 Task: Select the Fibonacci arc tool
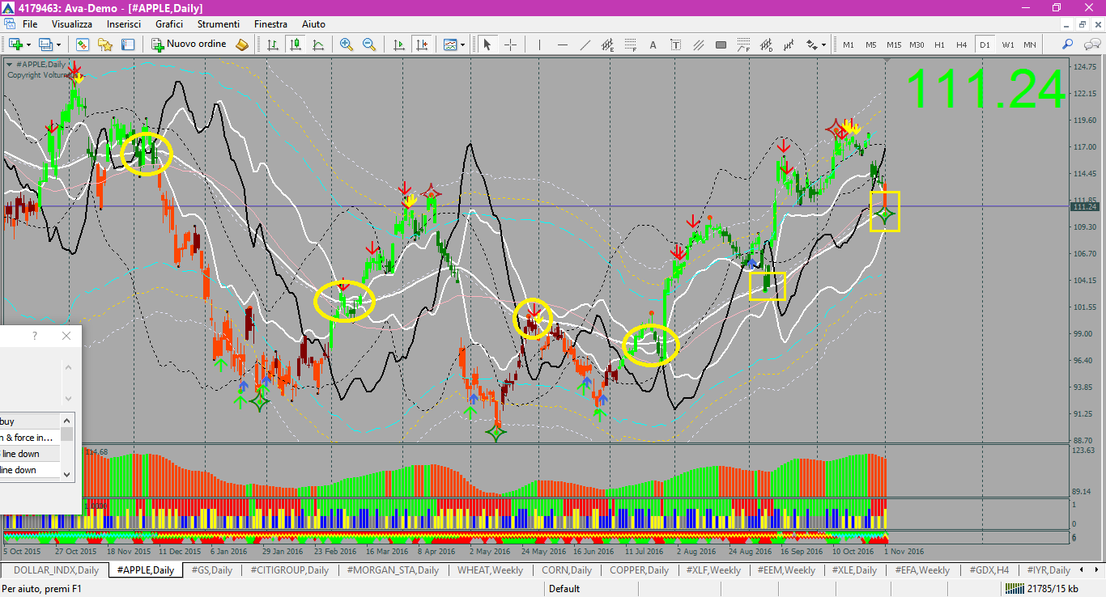[743, 44]
